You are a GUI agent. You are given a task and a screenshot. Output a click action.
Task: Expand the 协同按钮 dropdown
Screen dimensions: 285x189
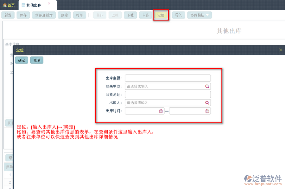click(x=199, y=15)
